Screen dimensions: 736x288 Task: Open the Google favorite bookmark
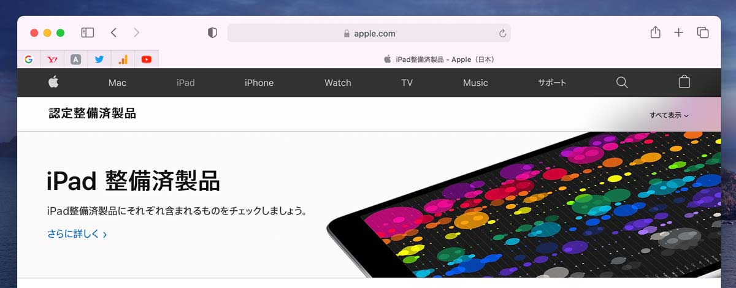[28, 59]
